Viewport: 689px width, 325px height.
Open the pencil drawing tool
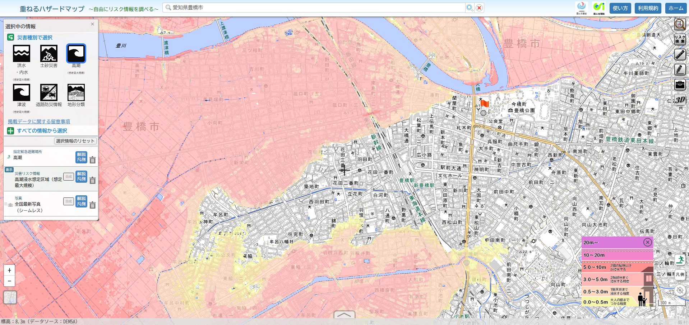tap(680, 70)
